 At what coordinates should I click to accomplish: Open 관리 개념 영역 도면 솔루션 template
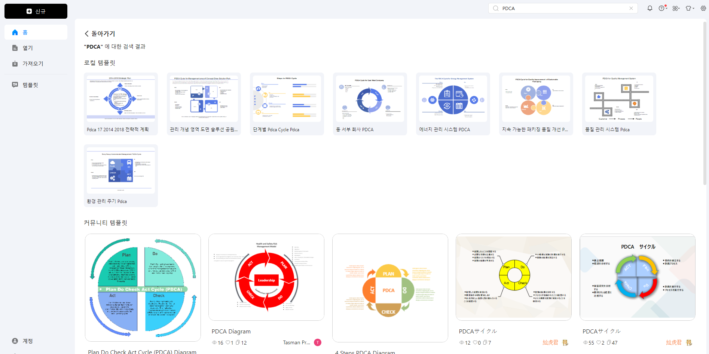pyautogui.click(x=204, y=104)
